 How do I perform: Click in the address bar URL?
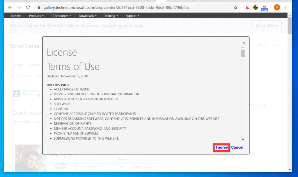click(x=116, y=8)
